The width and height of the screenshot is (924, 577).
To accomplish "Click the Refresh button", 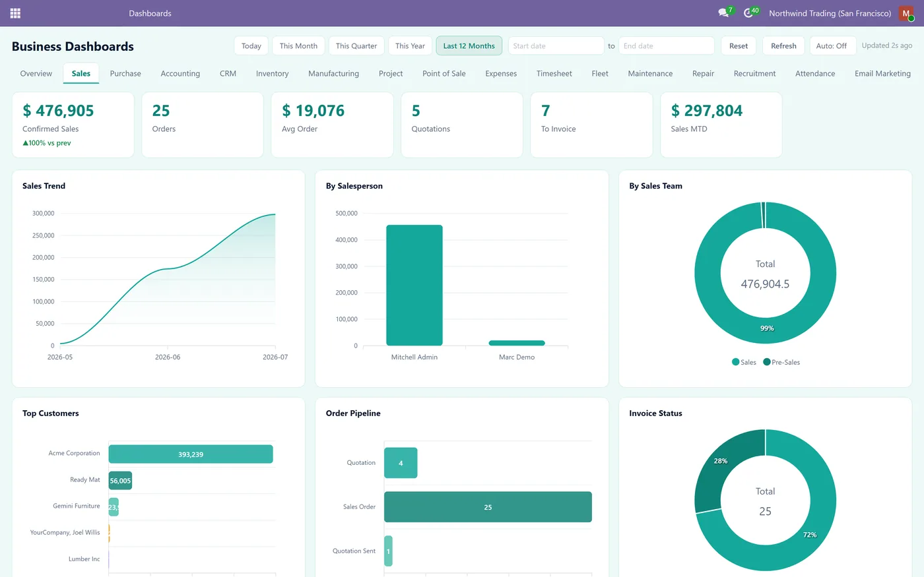I will [x=783, y=46].
